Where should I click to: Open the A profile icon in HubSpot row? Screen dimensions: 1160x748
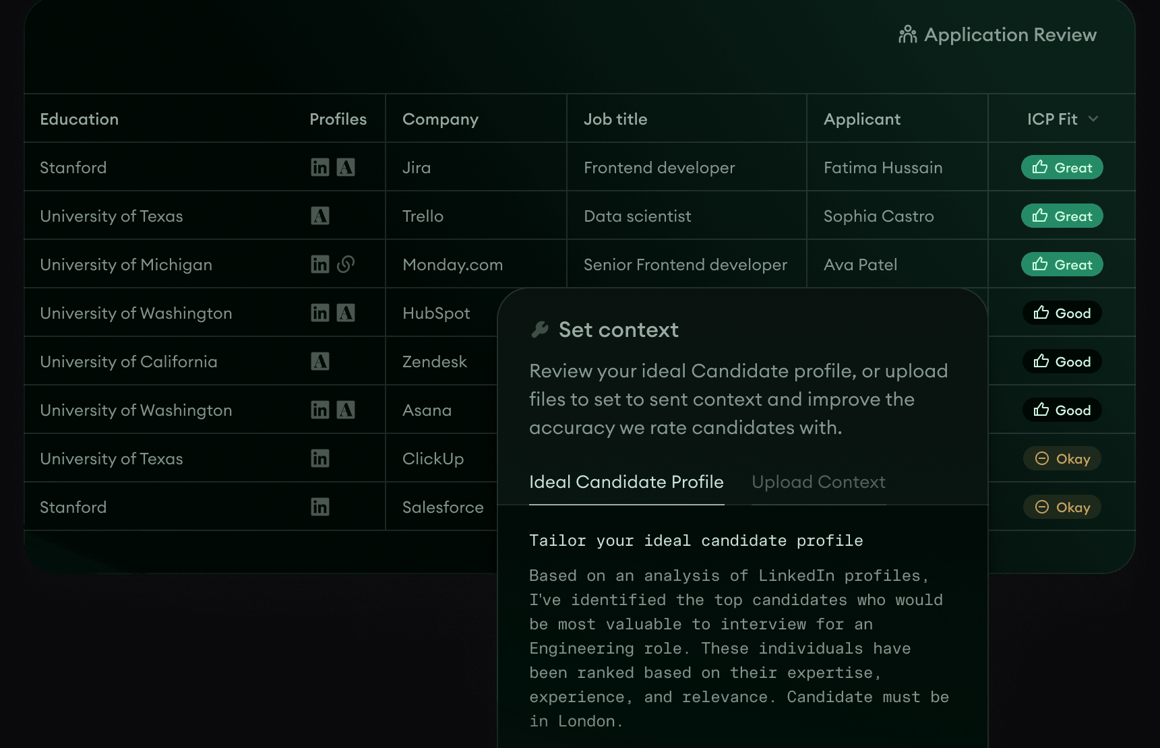(x=346, y=313)
